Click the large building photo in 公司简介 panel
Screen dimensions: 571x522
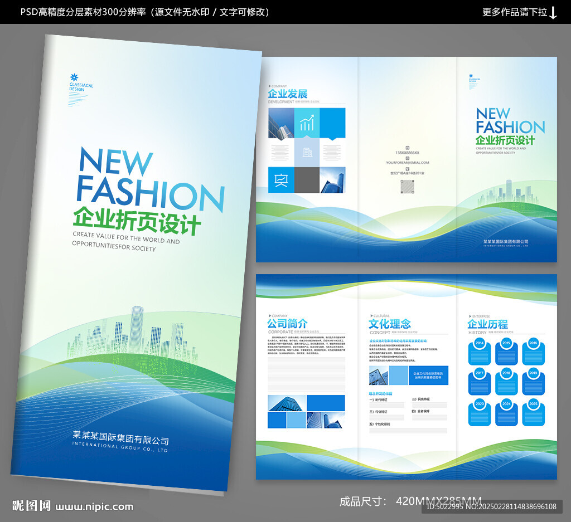click(x=287, y=403)
